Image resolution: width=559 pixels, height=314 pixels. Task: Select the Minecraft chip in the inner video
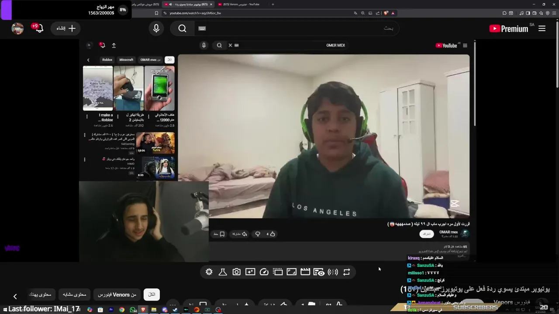point(126,60)
